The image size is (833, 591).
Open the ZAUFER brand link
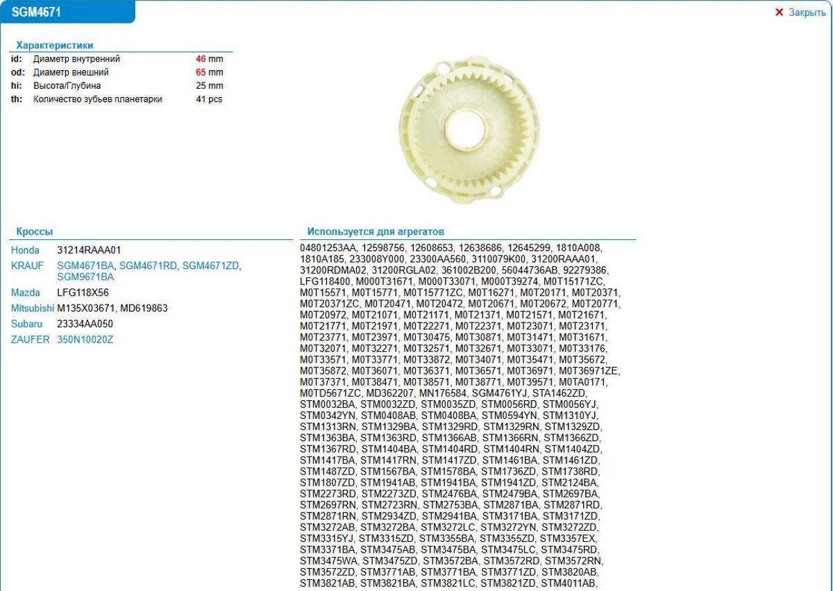(x=30, y=339)
